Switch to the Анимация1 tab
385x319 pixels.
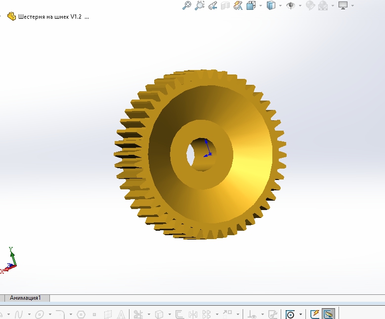tap(25, 298)
